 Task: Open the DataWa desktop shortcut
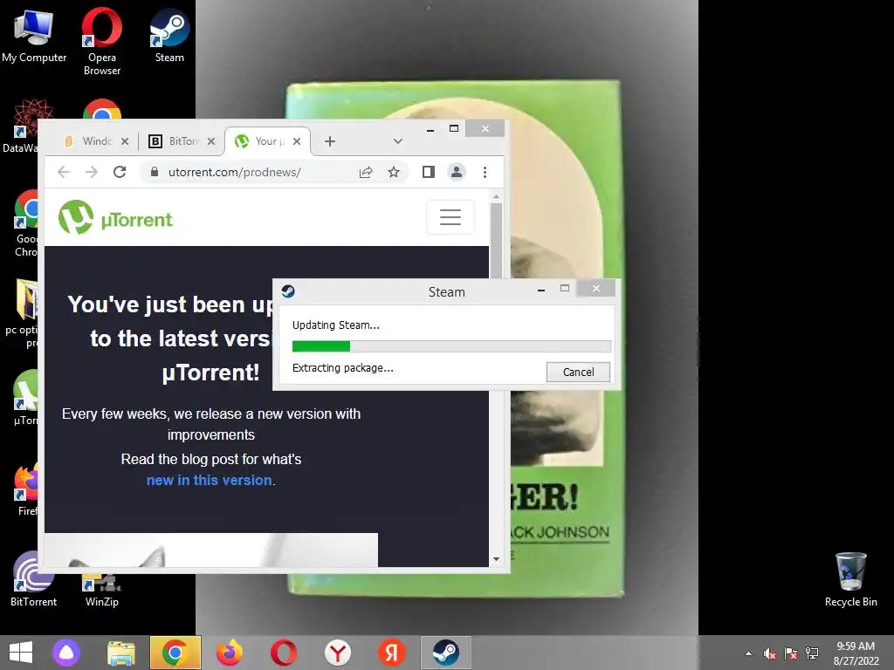point(22,126)
